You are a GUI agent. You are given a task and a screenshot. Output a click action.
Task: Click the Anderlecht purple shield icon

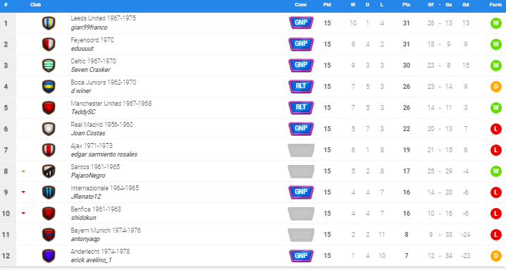[49, 256]
